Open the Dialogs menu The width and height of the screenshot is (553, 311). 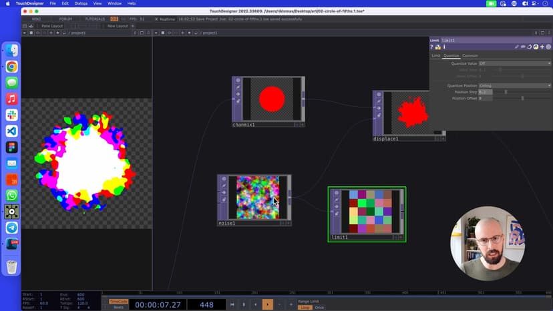(x=81, y=3)
